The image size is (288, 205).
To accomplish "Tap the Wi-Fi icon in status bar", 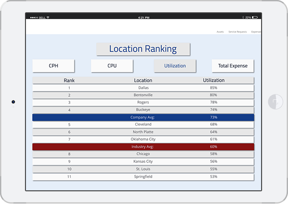I will 48,17.
